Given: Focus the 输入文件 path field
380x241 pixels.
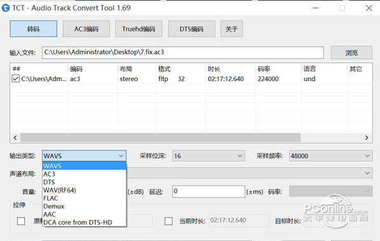Looking at the screenshot, I should pos(183,53).
